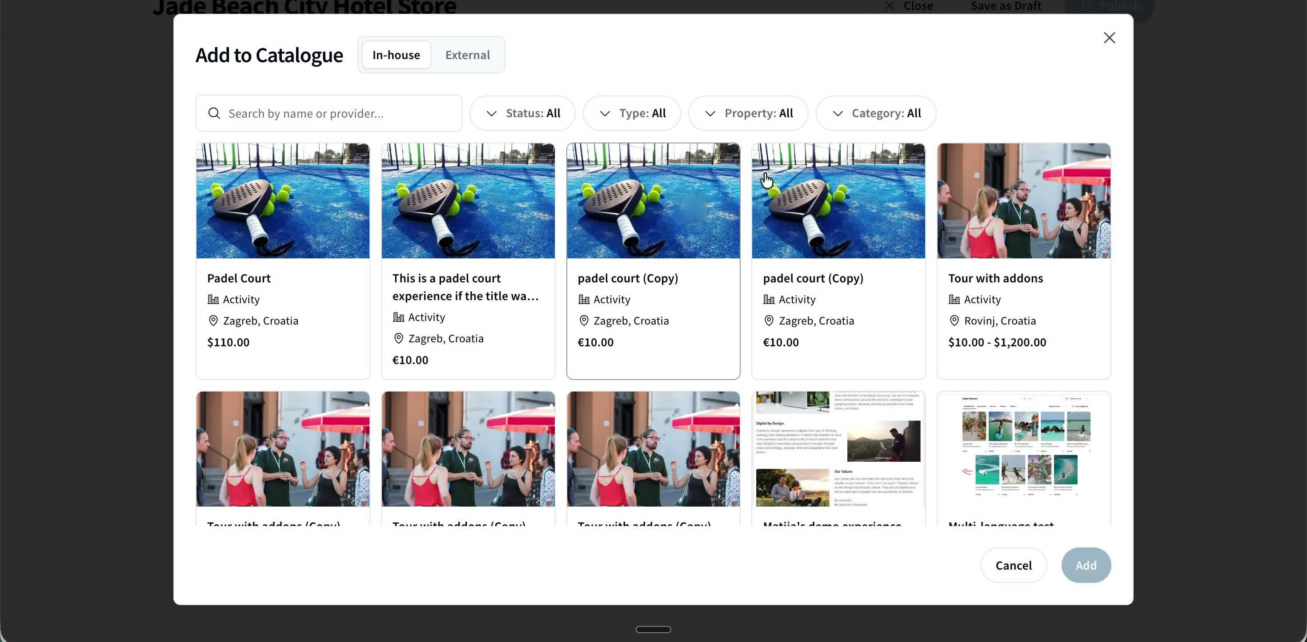Click the Cancel button

tap(1013, 565)
